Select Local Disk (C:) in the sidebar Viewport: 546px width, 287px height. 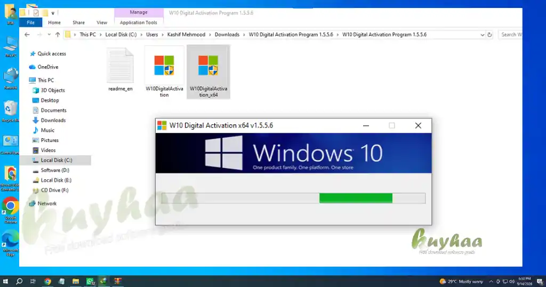click(55, 160)
